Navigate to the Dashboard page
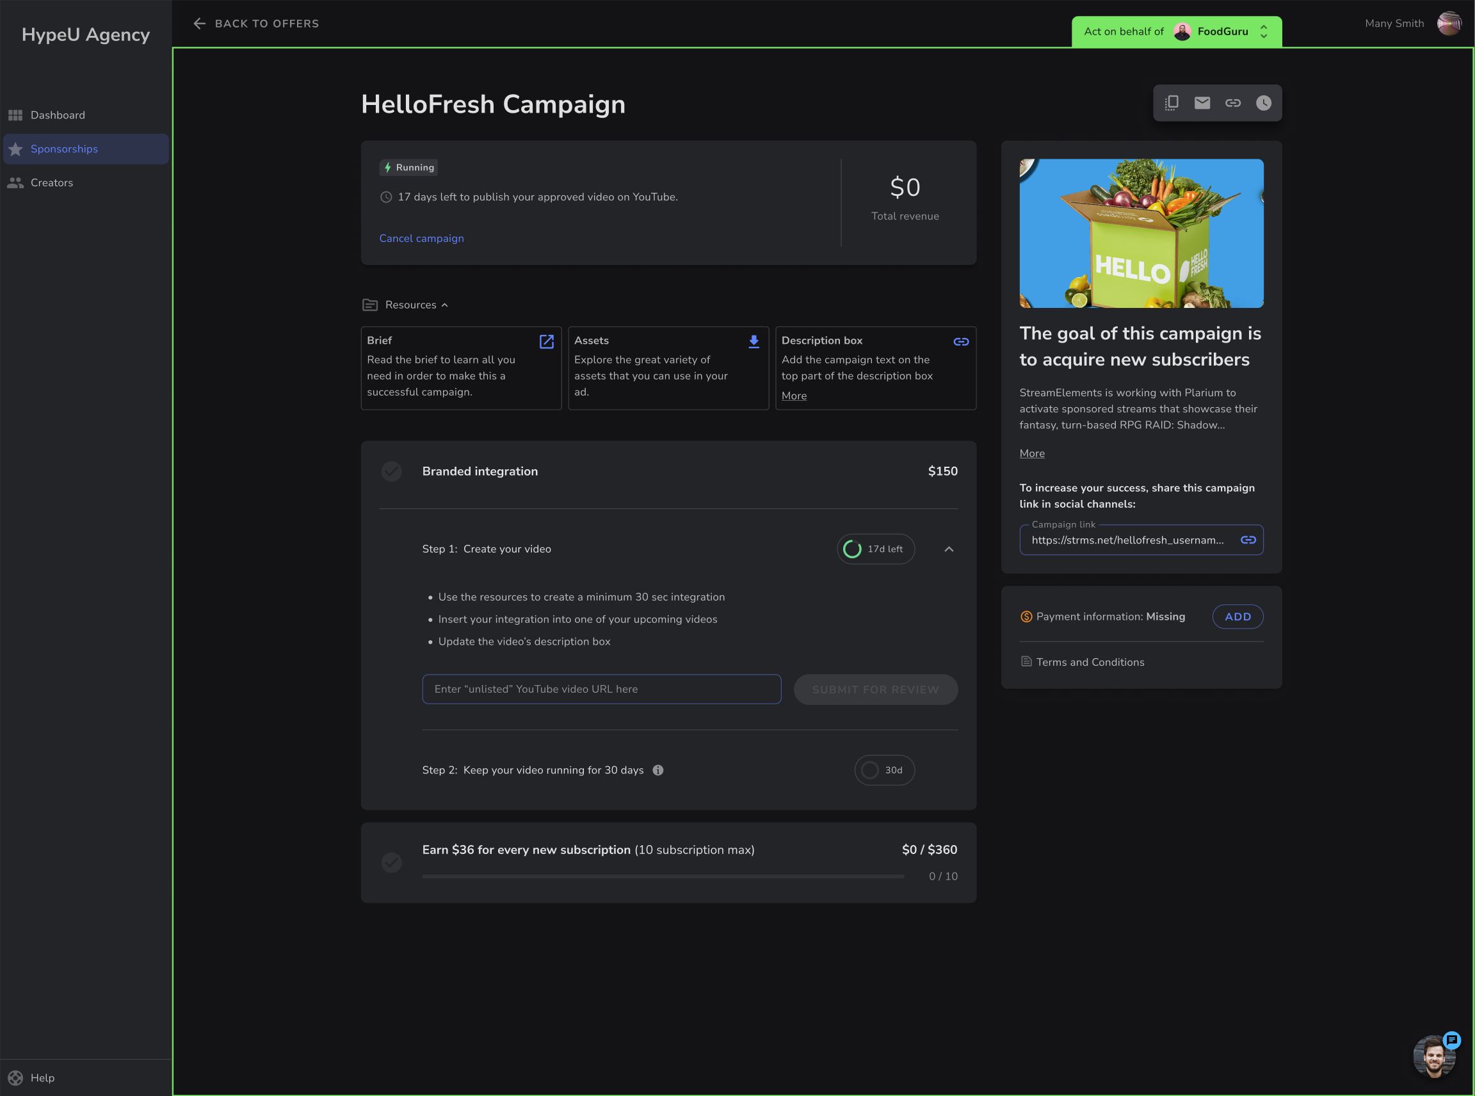Screen dimensions: 1475x1096 (58, 115)
